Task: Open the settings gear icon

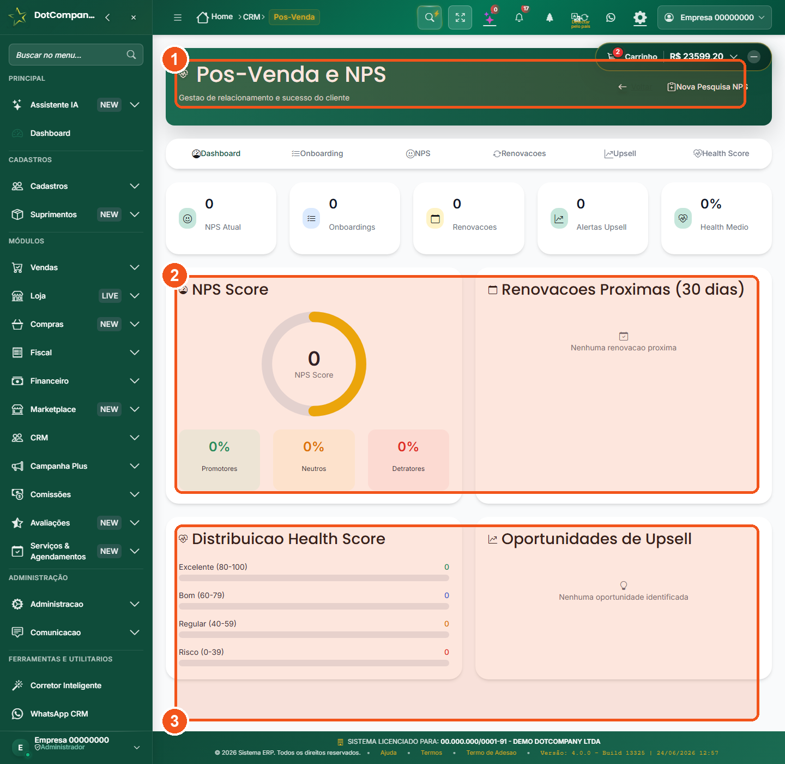Action: [x=640, y=17]
